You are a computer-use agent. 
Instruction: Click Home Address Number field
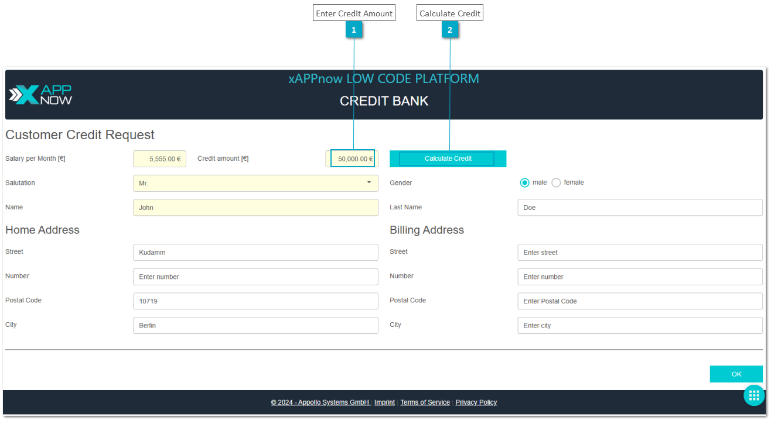click(255, 277)
